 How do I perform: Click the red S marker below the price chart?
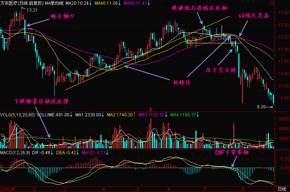[150, 109]
